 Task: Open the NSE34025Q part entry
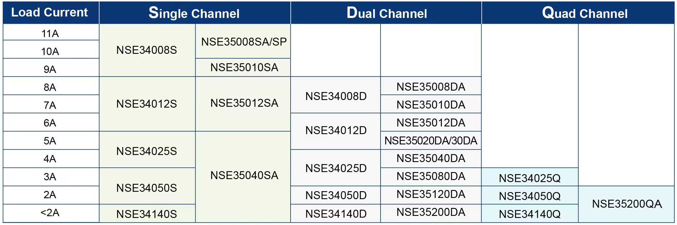pyautogui.click(x=530, y=178)
